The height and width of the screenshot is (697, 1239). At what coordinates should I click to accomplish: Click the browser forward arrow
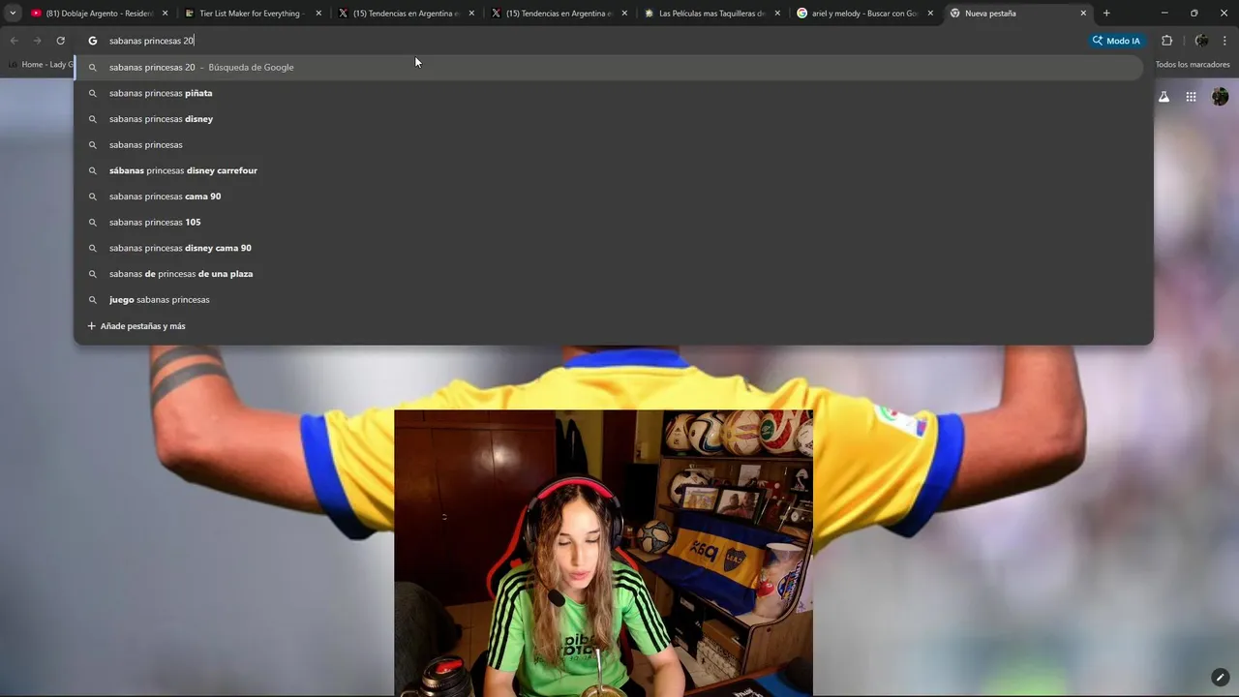pyautogui.click(x=37, y=41)
